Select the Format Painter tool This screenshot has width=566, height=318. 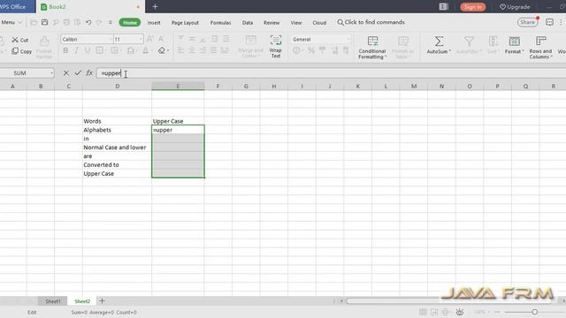click(44, 47)
